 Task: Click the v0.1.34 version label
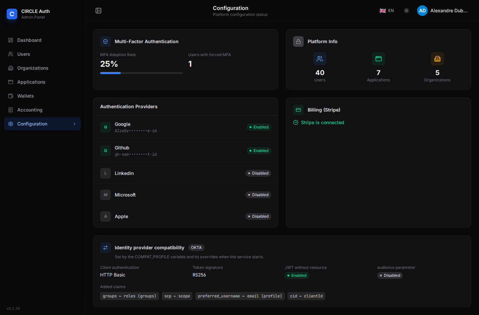click(x=13, y=308)
